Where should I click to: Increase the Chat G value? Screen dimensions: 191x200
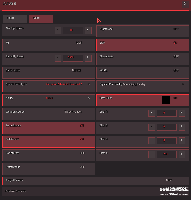point(182,127)
